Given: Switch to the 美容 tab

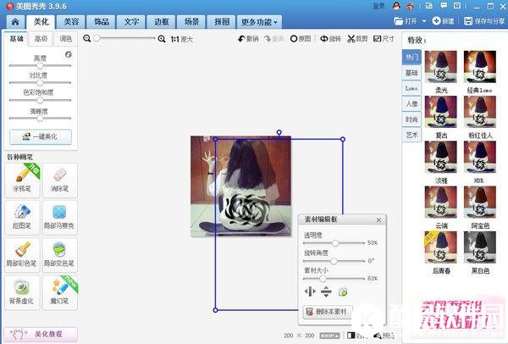Looking at the screenshot, I should 71,20.
